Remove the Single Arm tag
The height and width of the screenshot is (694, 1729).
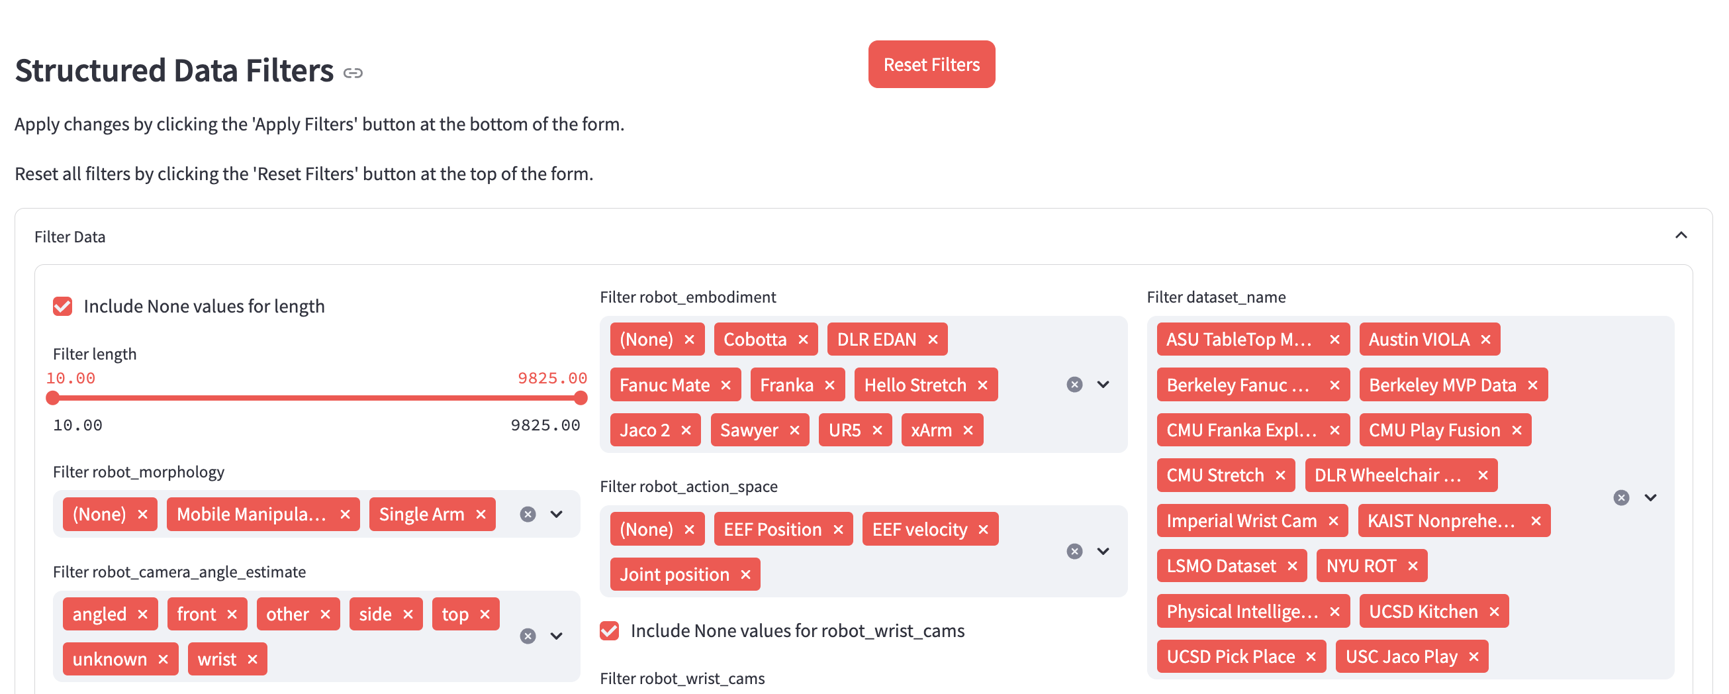pyautogui.click(x=481, y=514)
